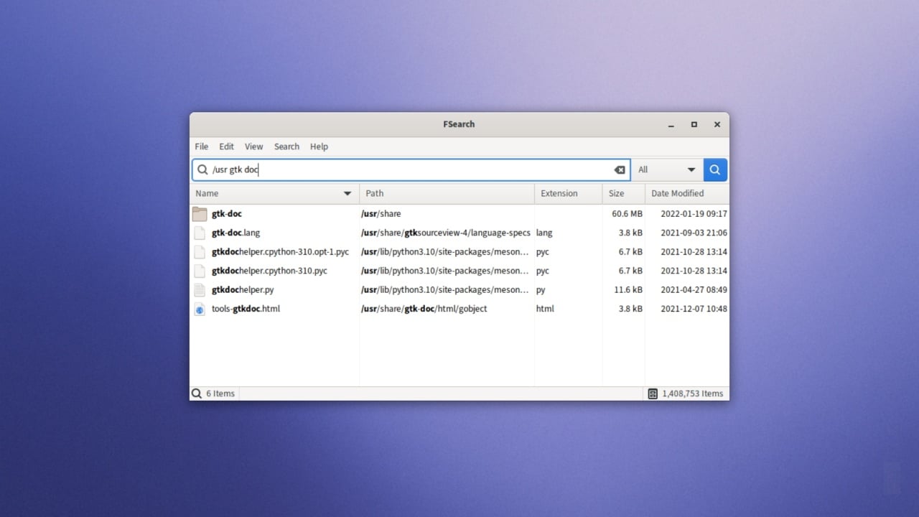Click the gtkdochelper.py file icon
This screenshot has width=919, height=517.
200,290
